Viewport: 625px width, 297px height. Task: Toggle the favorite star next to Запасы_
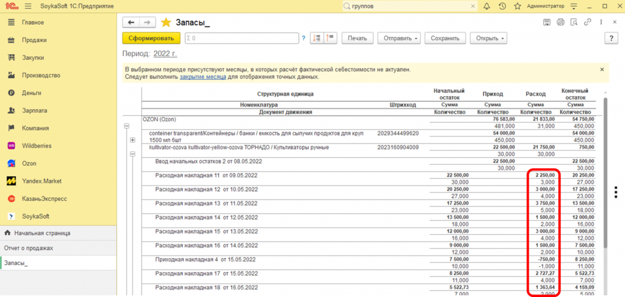pyautogui.click(x=166, y=23)
